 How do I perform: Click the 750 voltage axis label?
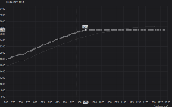pyautogui.click(x=21, y=102)
